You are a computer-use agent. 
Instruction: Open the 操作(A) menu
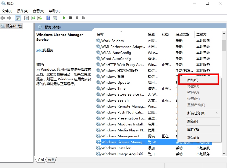23,11
